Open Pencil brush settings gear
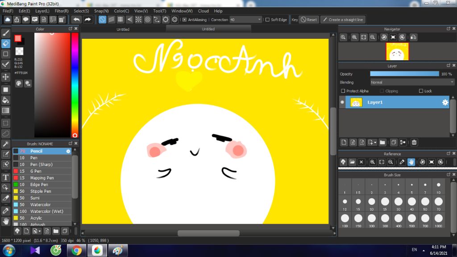 [x=68, y=151]
